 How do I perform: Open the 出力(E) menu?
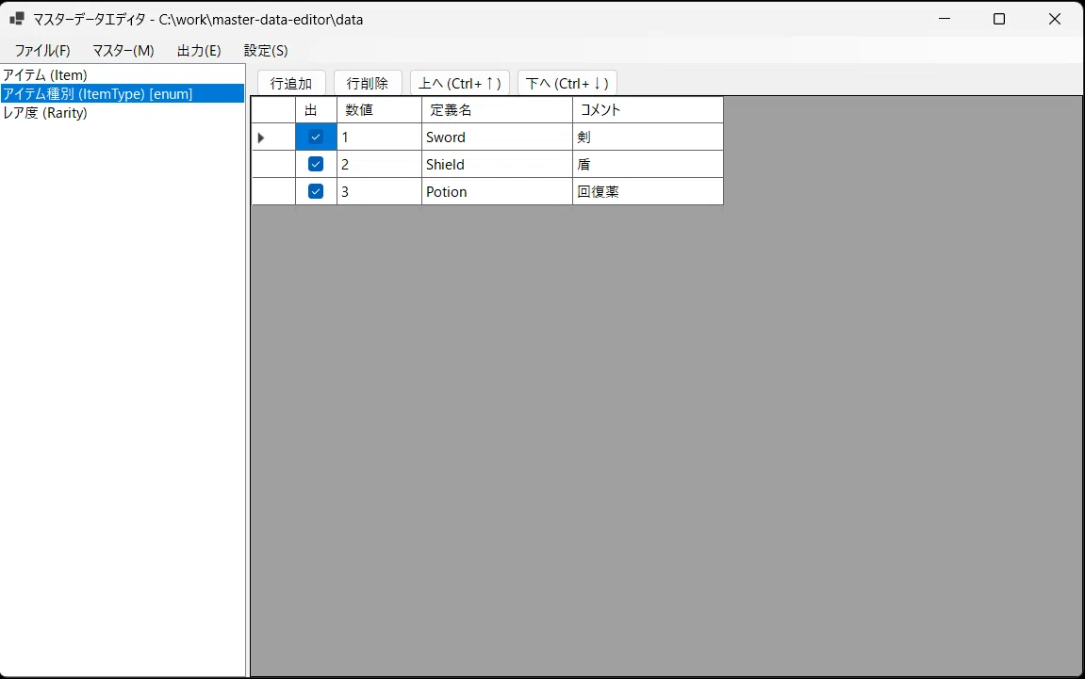(x=199, y=51)
